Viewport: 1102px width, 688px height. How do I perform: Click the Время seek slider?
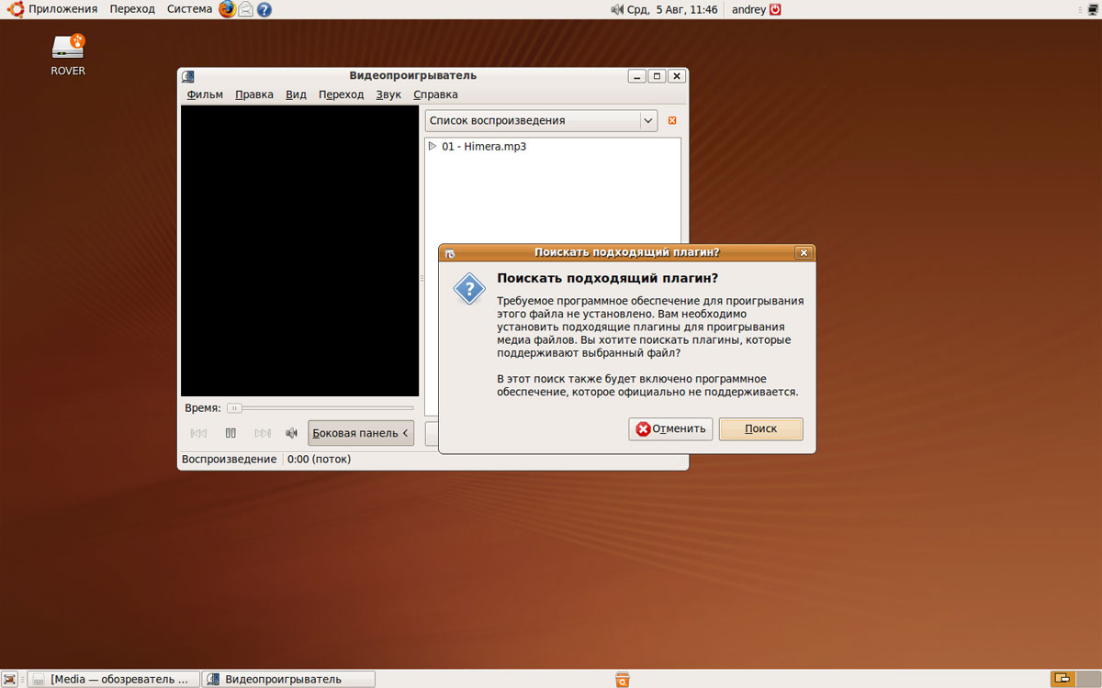(320, 408)
